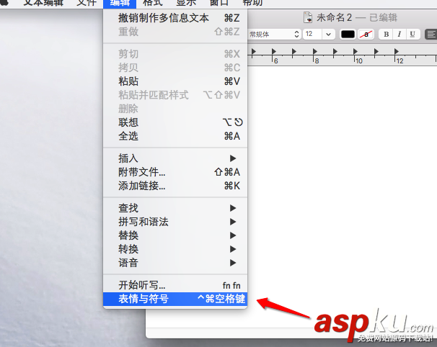Viewport: 437px width, 347px height.
Task: Click the Bold formatting button
Action: click(386, 35)
